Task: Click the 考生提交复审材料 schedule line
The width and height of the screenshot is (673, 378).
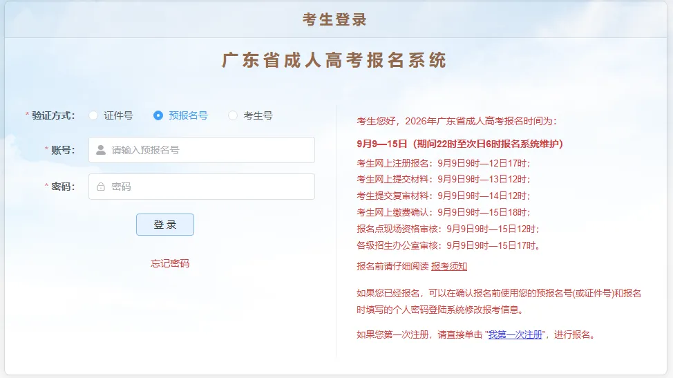Action: [444, 196]
